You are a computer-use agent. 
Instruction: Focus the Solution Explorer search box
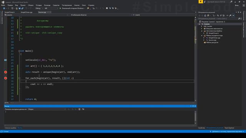[218, 19]
